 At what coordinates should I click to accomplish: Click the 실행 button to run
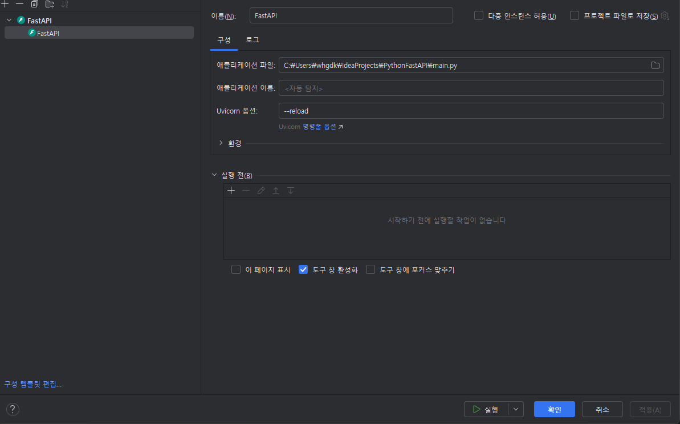point(486,409)
